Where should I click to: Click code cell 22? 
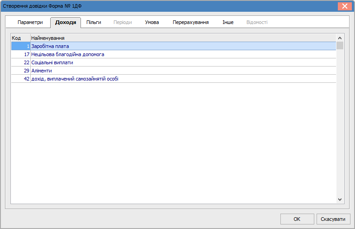(21, 62)
